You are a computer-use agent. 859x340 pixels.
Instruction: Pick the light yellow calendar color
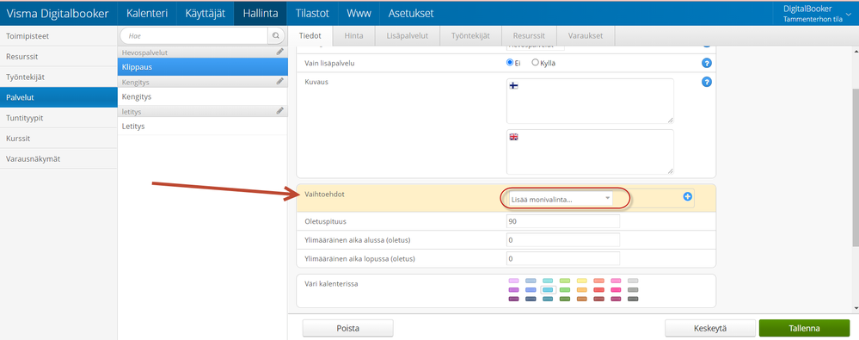[582, 281]
